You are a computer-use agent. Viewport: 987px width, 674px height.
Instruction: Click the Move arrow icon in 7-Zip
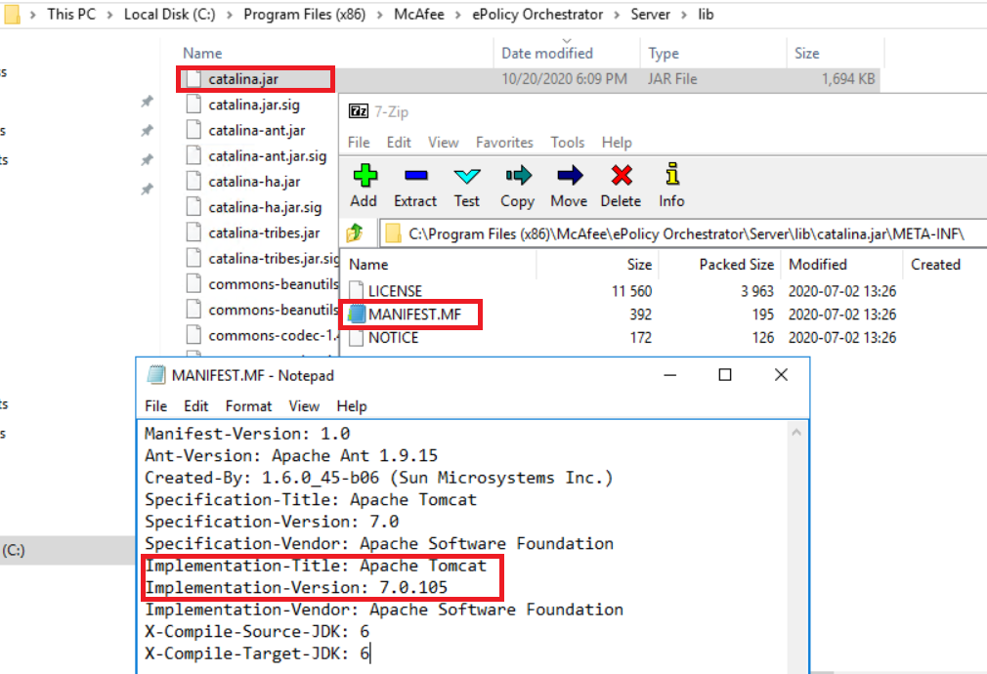[x=569, y=177]
